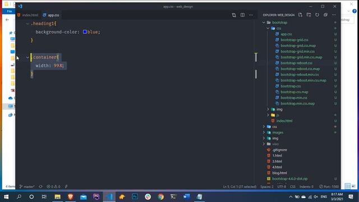Select bootstrap-4.6.0-dist.zip file
Viewport: 359px width, 202px height.
click(289, 178)
